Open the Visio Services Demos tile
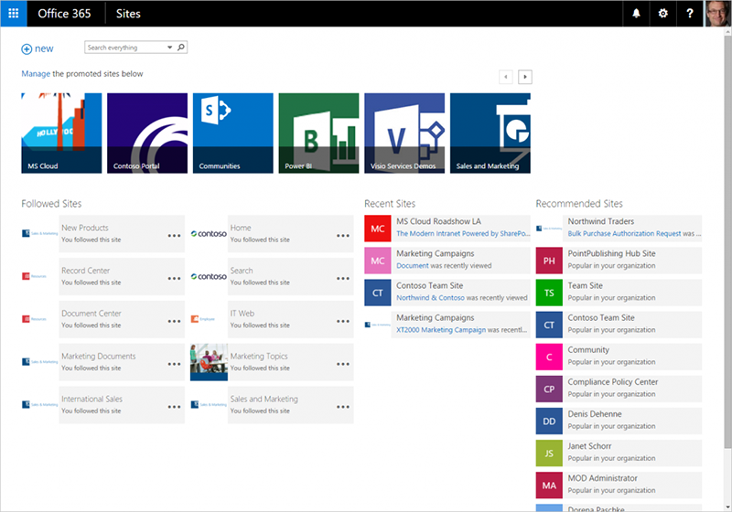 point(404,133)
